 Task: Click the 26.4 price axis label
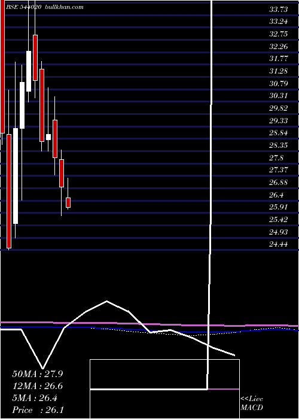tap(276, 195)
